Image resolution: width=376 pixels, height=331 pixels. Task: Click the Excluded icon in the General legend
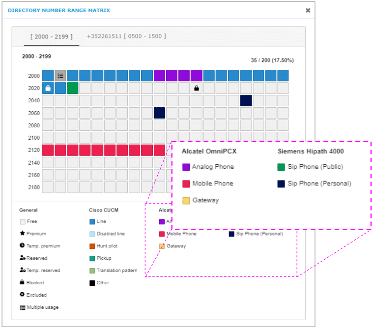[x=22, y=295]
